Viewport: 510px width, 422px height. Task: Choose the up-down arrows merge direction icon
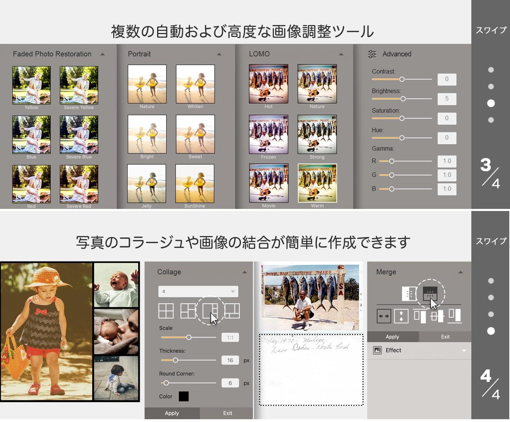[x=401, y=316]
